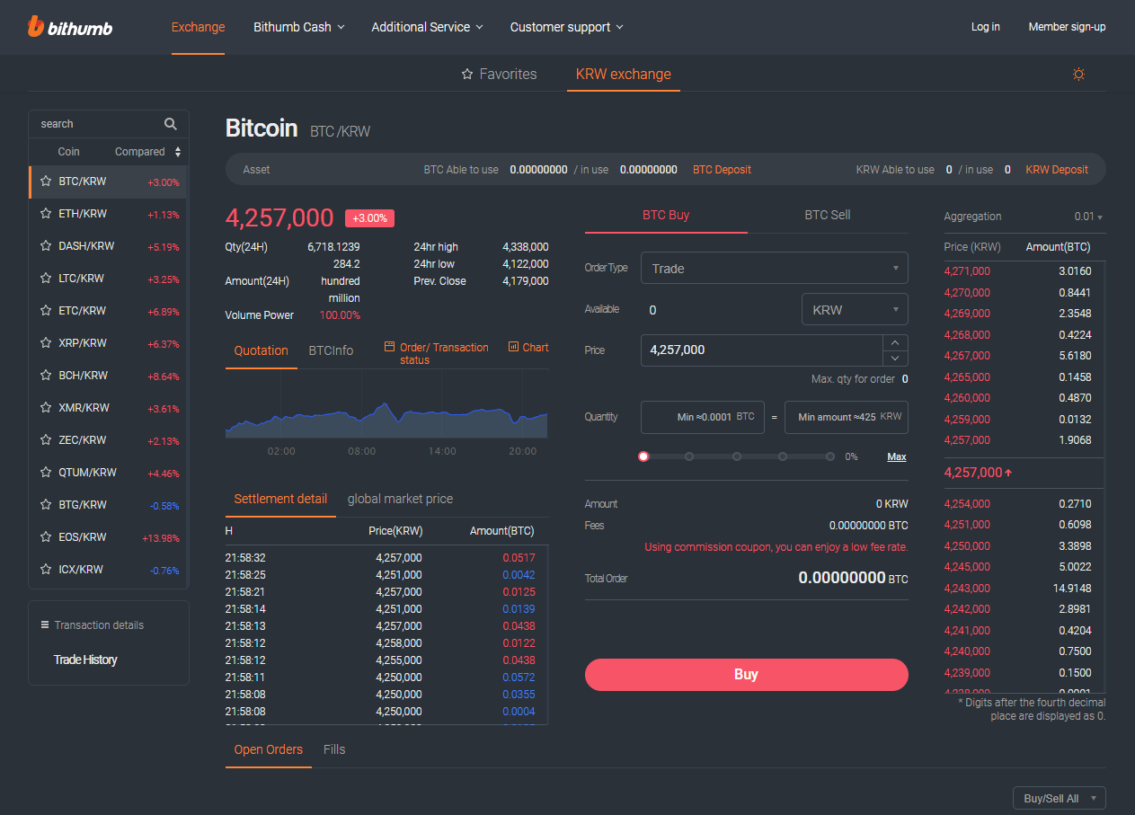This screenshot has height=815, width=1135.
Task: Expand Bithumb Cash menu
Action: 299,27
